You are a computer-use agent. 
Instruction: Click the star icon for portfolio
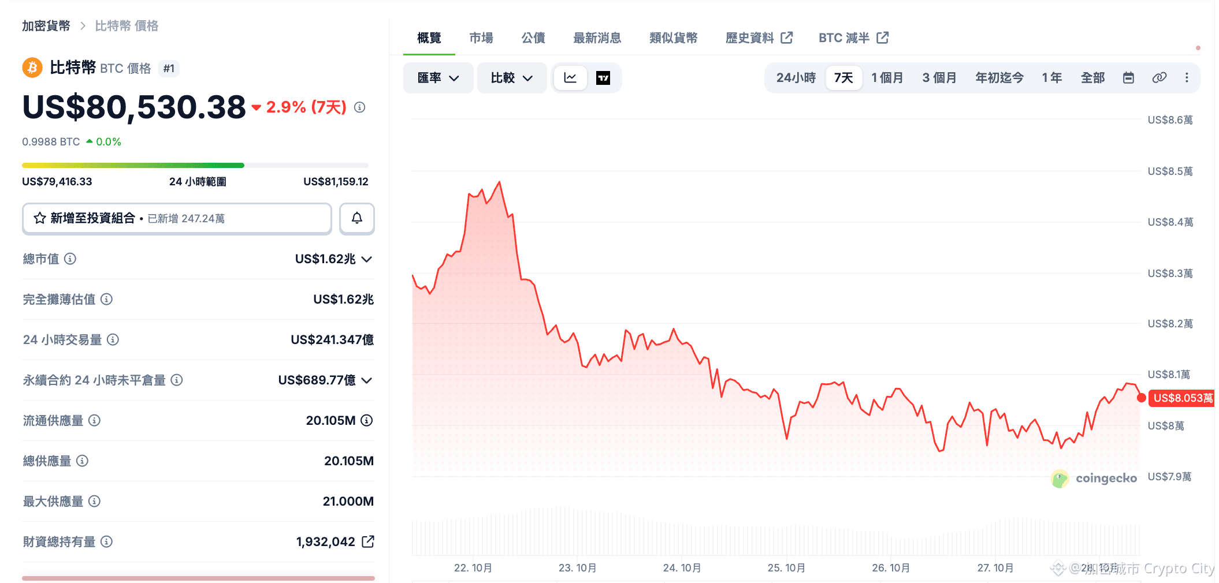[x=40, y=218]
